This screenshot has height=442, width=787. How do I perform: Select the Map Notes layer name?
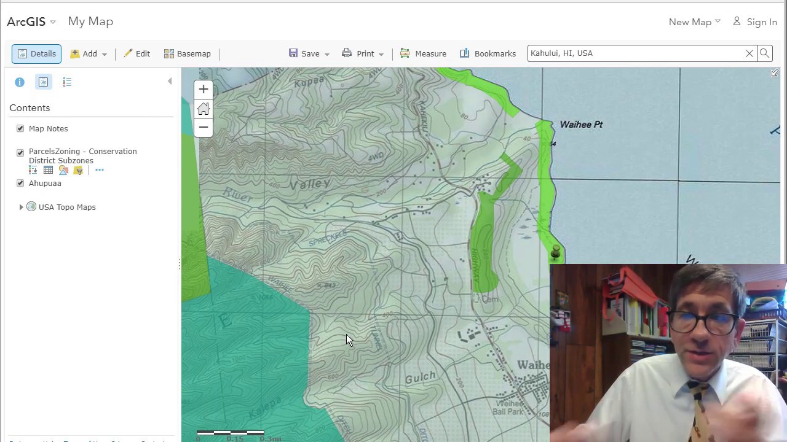[x=48, y=128]
